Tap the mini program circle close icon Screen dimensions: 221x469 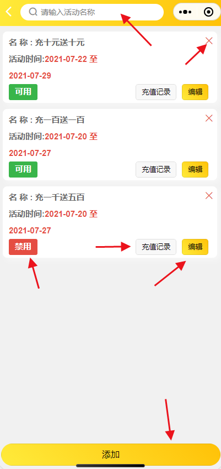point(208,12)
